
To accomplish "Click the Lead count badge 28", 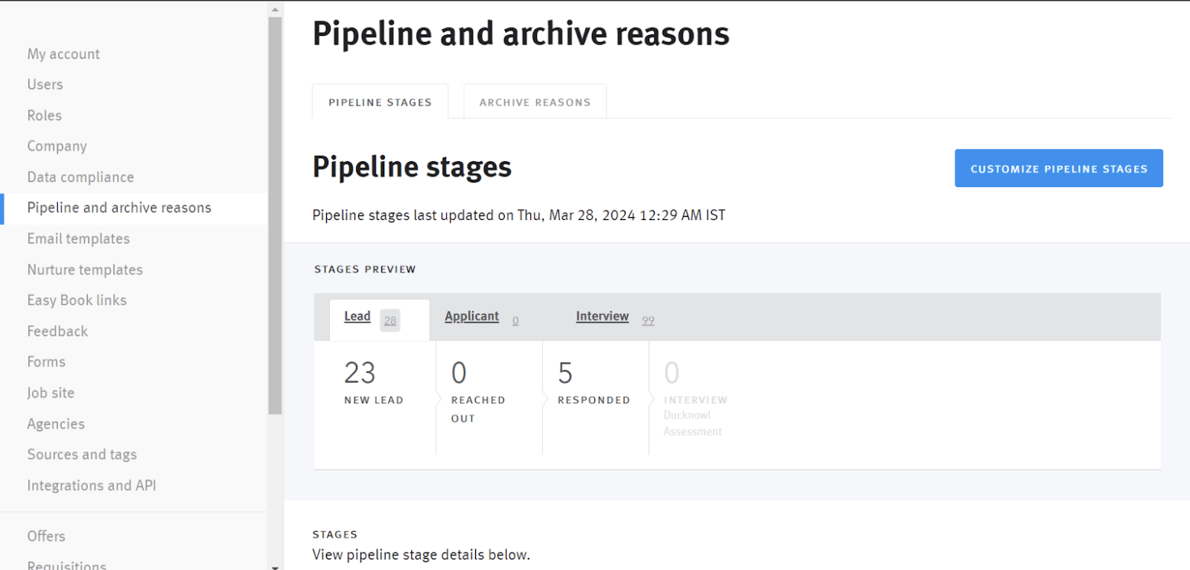I will [x=390, y=321].
